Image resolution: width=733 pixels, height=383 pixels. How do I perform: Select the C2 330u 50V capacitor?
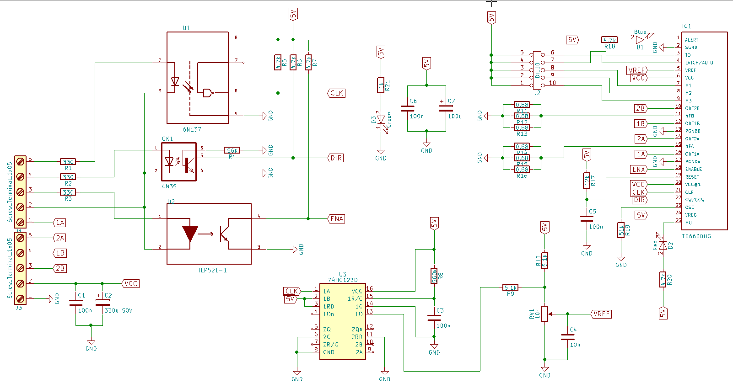[102, 303]
